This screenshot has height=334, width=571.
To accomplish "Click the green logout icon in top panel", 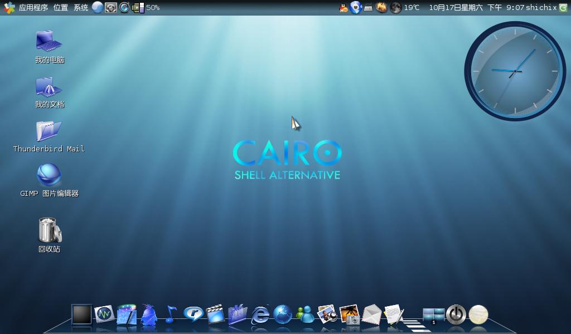I will 563,7.
